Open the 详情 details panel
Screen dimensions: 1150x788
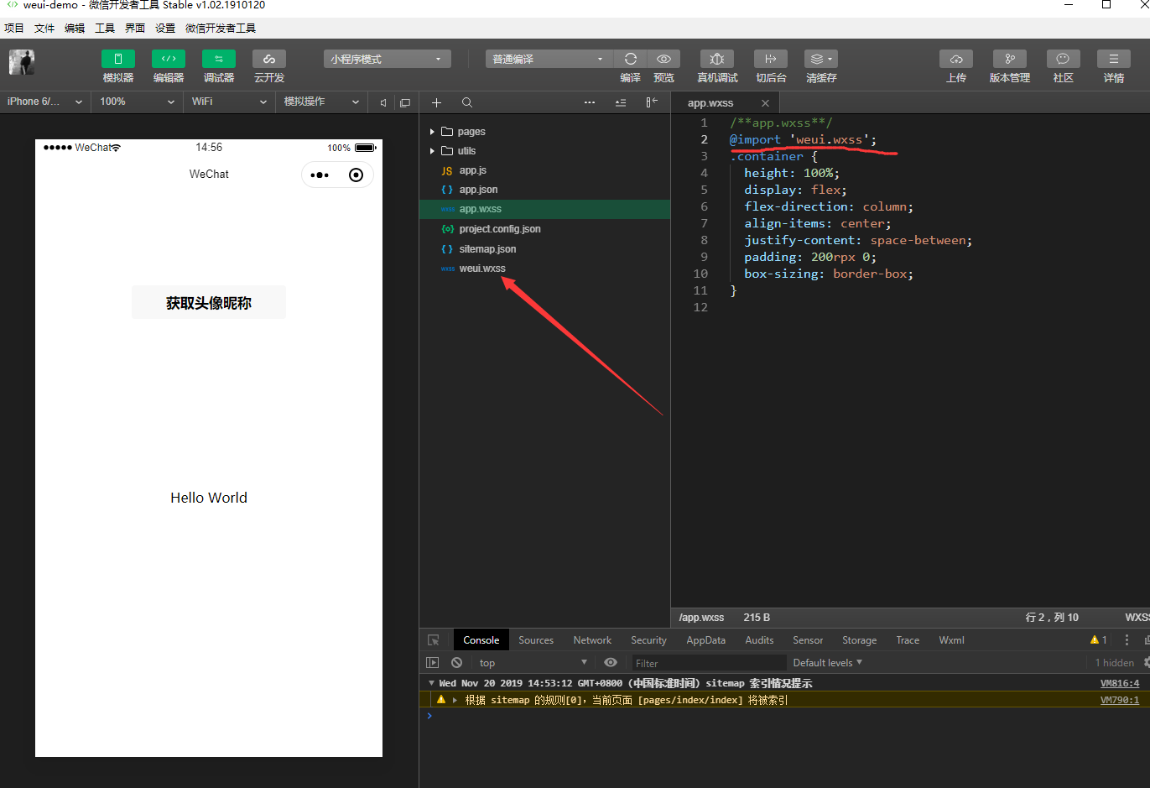point(1114,59)
